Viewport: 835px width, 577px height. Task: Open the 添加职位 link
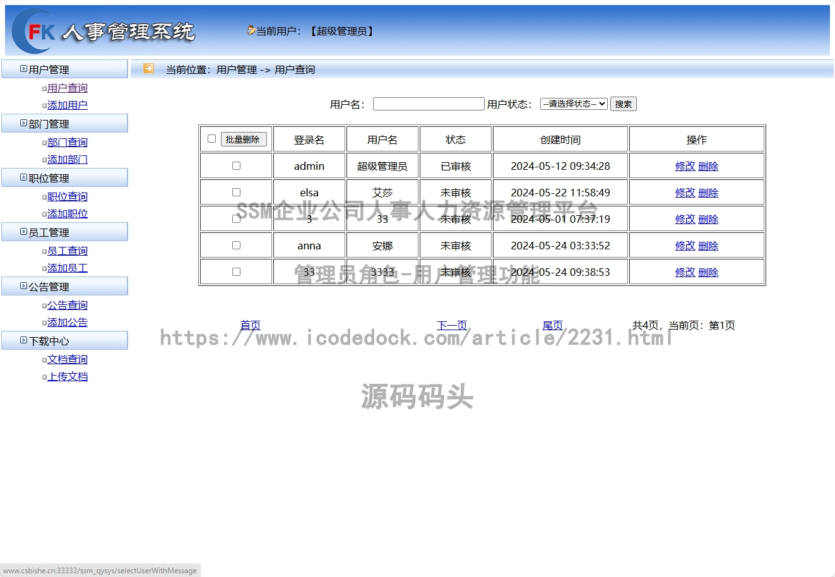point(68,213)
